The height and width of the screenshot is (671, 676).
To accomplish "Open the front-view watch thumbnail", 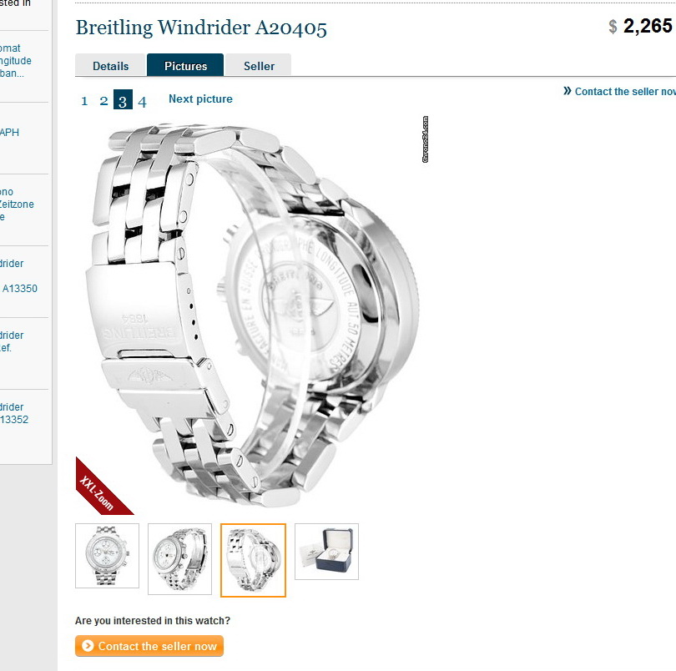I will point(108,556).
